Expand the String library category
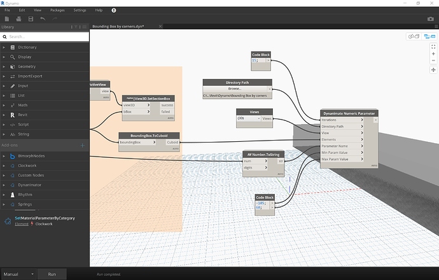 [4, 134]
